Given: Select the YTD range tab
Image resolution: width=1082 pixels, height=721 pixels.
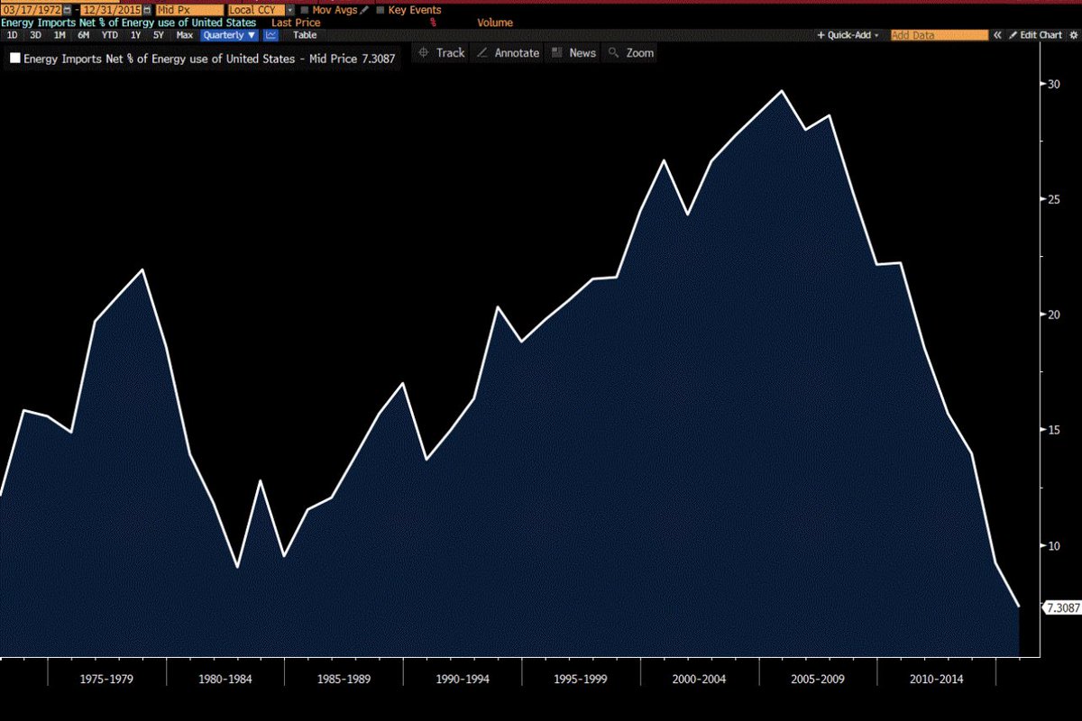Looking at the screenshot, I should click(110, 35).
